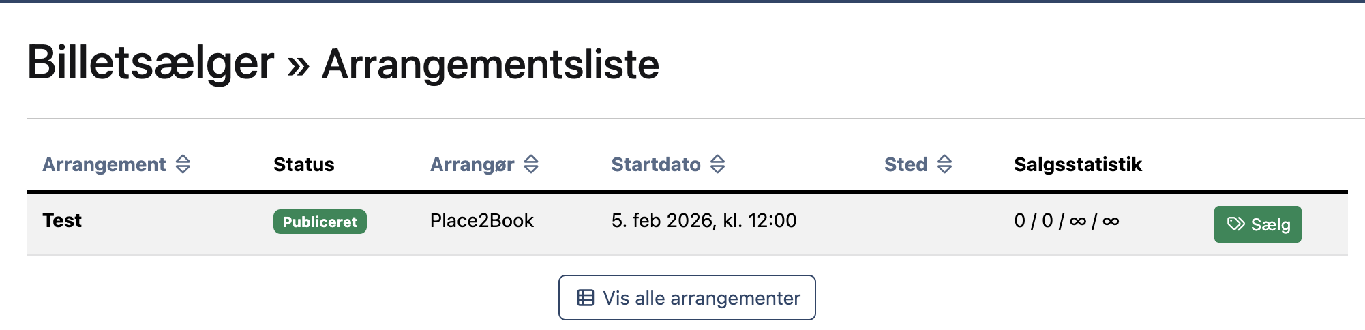Click the tag icon in the Sælg button
The image size is (1365, 330).
1235,224
